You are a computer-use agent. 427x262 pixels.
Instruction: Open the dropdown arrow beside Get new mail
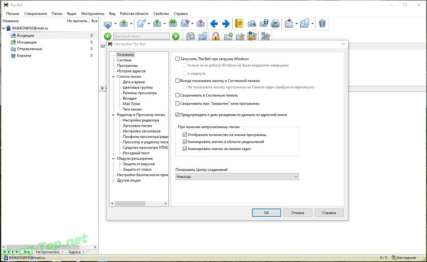point(115,24)
